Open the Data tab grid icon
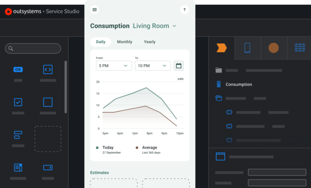Screen dimensions: 311x188 click(x=300, y=48)
